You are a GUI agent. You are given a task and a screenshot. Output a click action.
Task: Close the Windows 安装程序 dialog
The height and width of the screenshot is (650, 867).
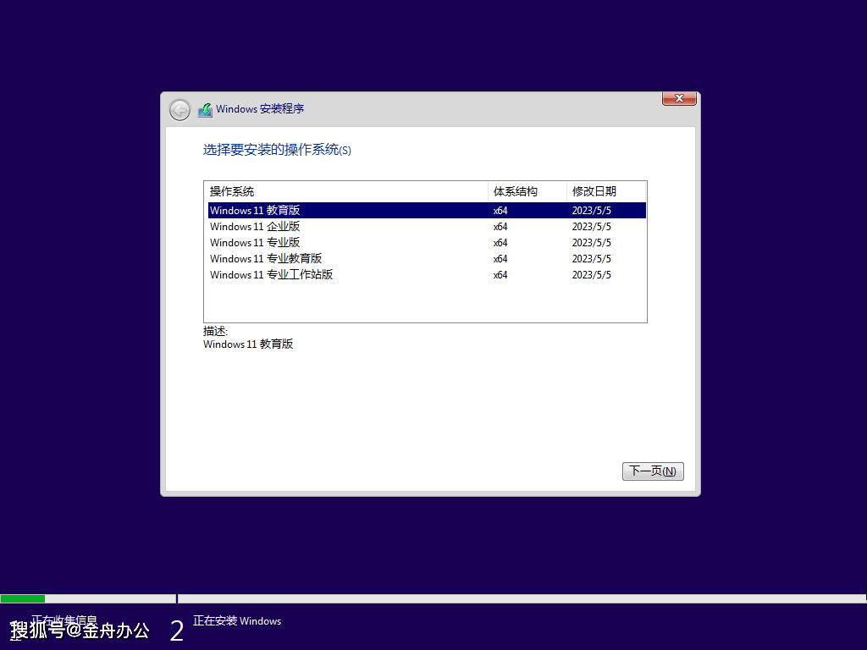(679, 98)
